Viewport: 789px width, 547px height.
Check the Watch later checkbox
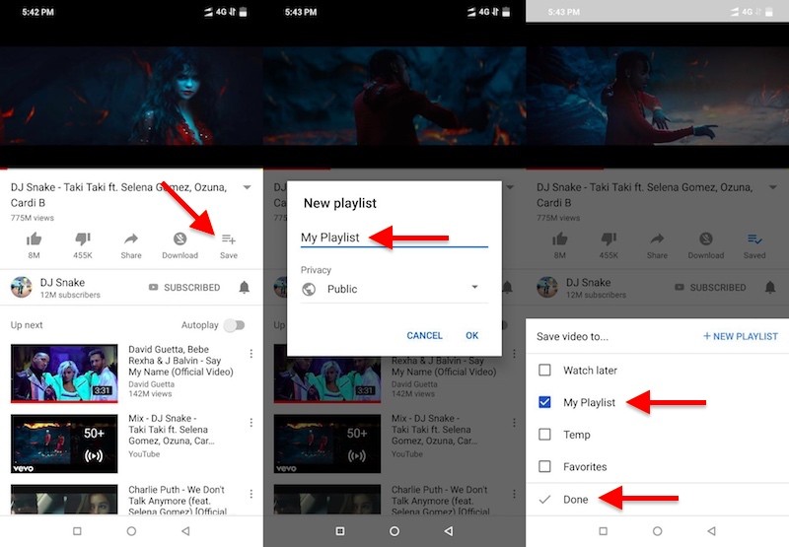click(544, 370)
